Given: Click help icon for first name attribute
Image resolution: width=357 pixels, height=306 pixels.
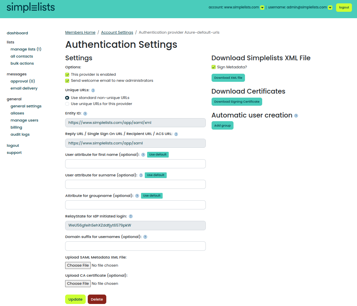Looking at the screenshot, I should pyautogui.click(x=143, y=155).
